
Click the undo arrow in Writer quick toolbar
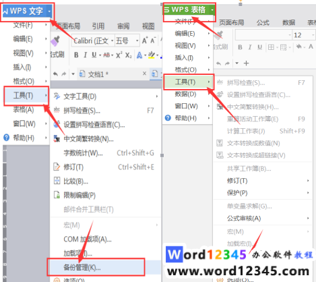click(x=55, y=74)
